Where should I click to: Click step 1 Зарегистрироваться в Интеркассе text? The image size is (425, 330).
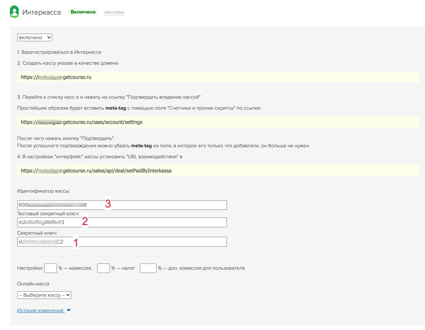tap(59, 52)
